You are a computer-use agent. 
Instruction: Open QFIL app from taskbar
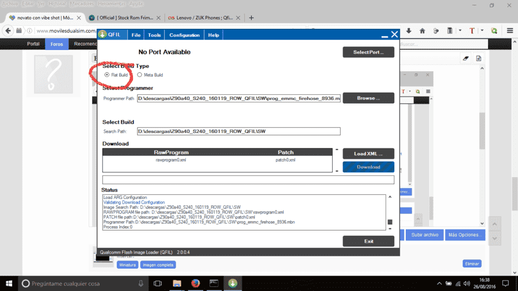[x=233, y=284]
